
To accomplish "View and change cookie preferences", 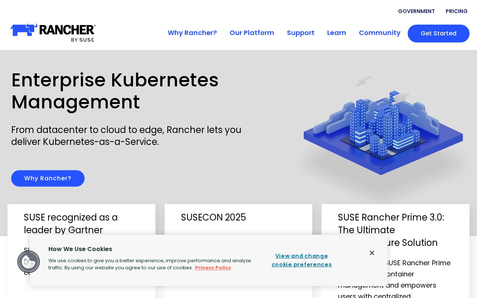I will pyautogui.click(x=302, y=260).
